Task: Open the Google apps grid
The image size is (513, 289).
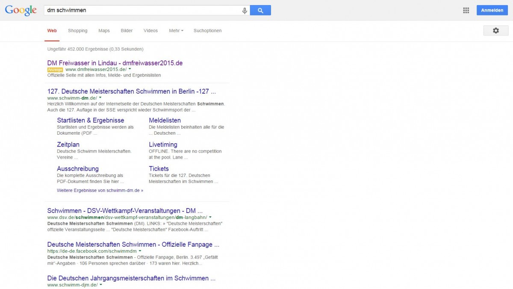Action: (466, 11)
